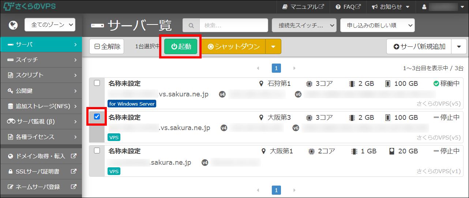Click the v4 icon on 大阪第3 server
The width and height of the screenshot is (469, 198).
(224, 128)
